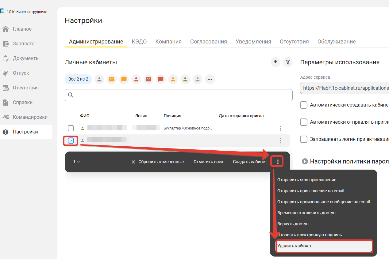The width and height of the screenshot is (389, 259).
Task: Open the selected count dropdown showing 1
Action: tap(76, 162)
